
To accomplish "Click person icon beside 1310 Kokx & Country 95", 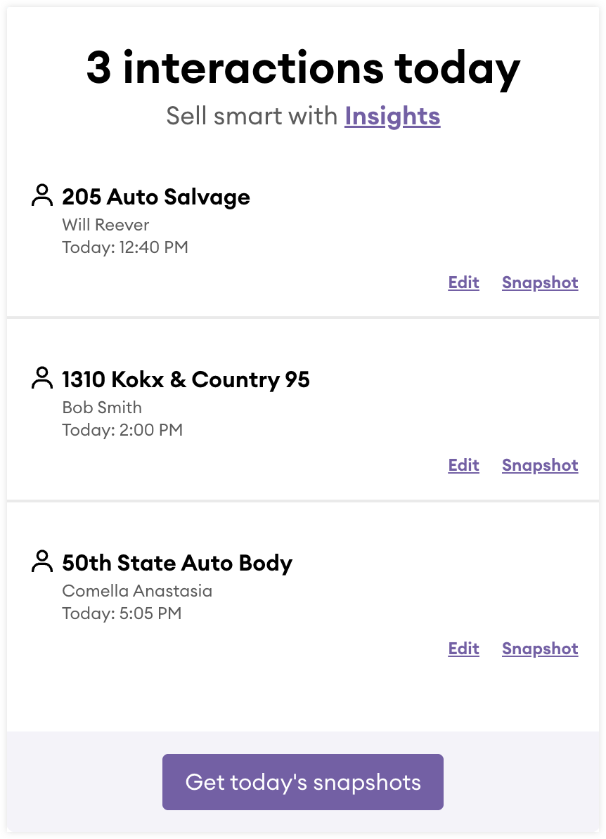I will click(42, 378).
